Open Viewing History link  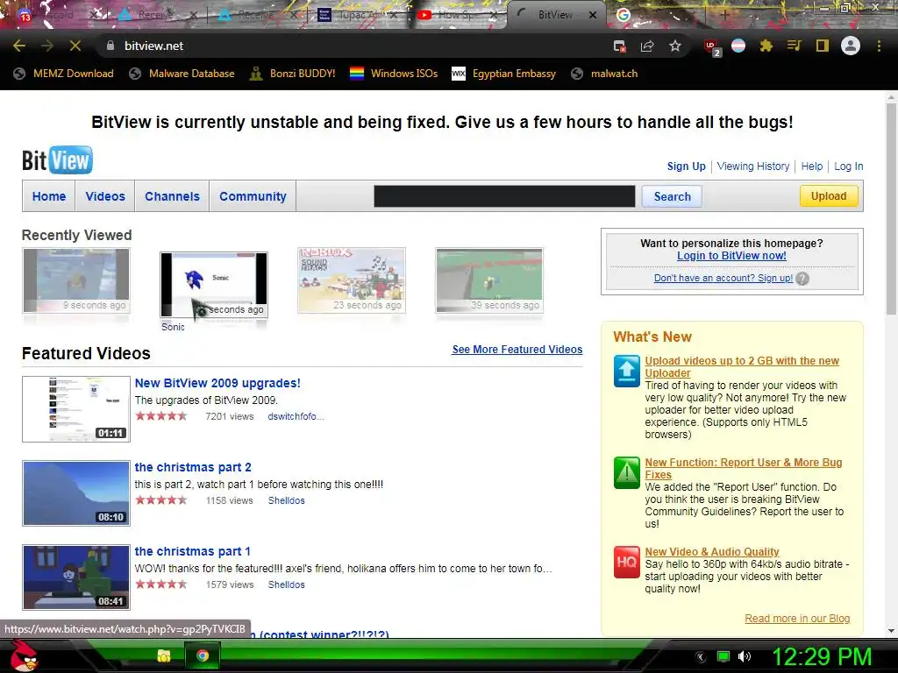coord(753,166)
